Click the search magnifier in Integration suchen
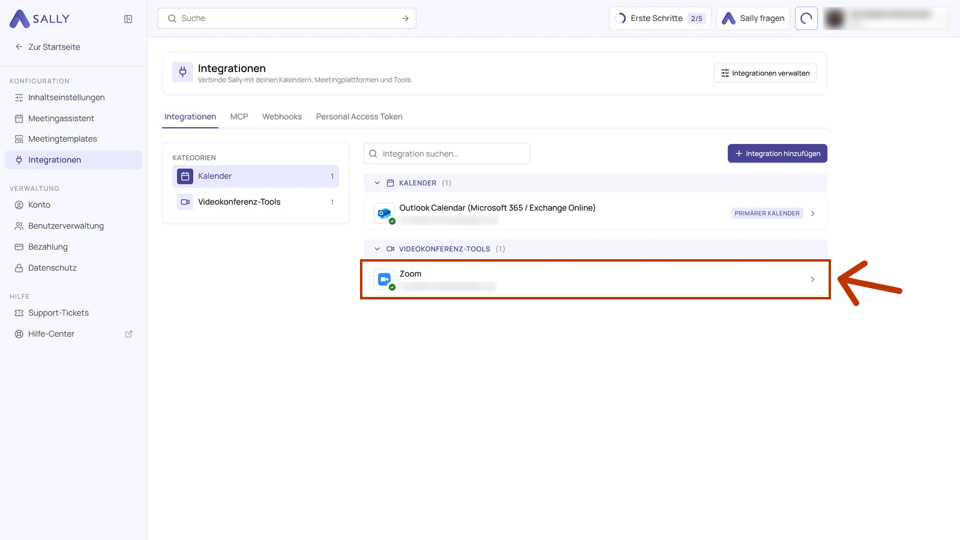Screen dimensions: 960x540 pyautogui.click(x=373, y=154)
